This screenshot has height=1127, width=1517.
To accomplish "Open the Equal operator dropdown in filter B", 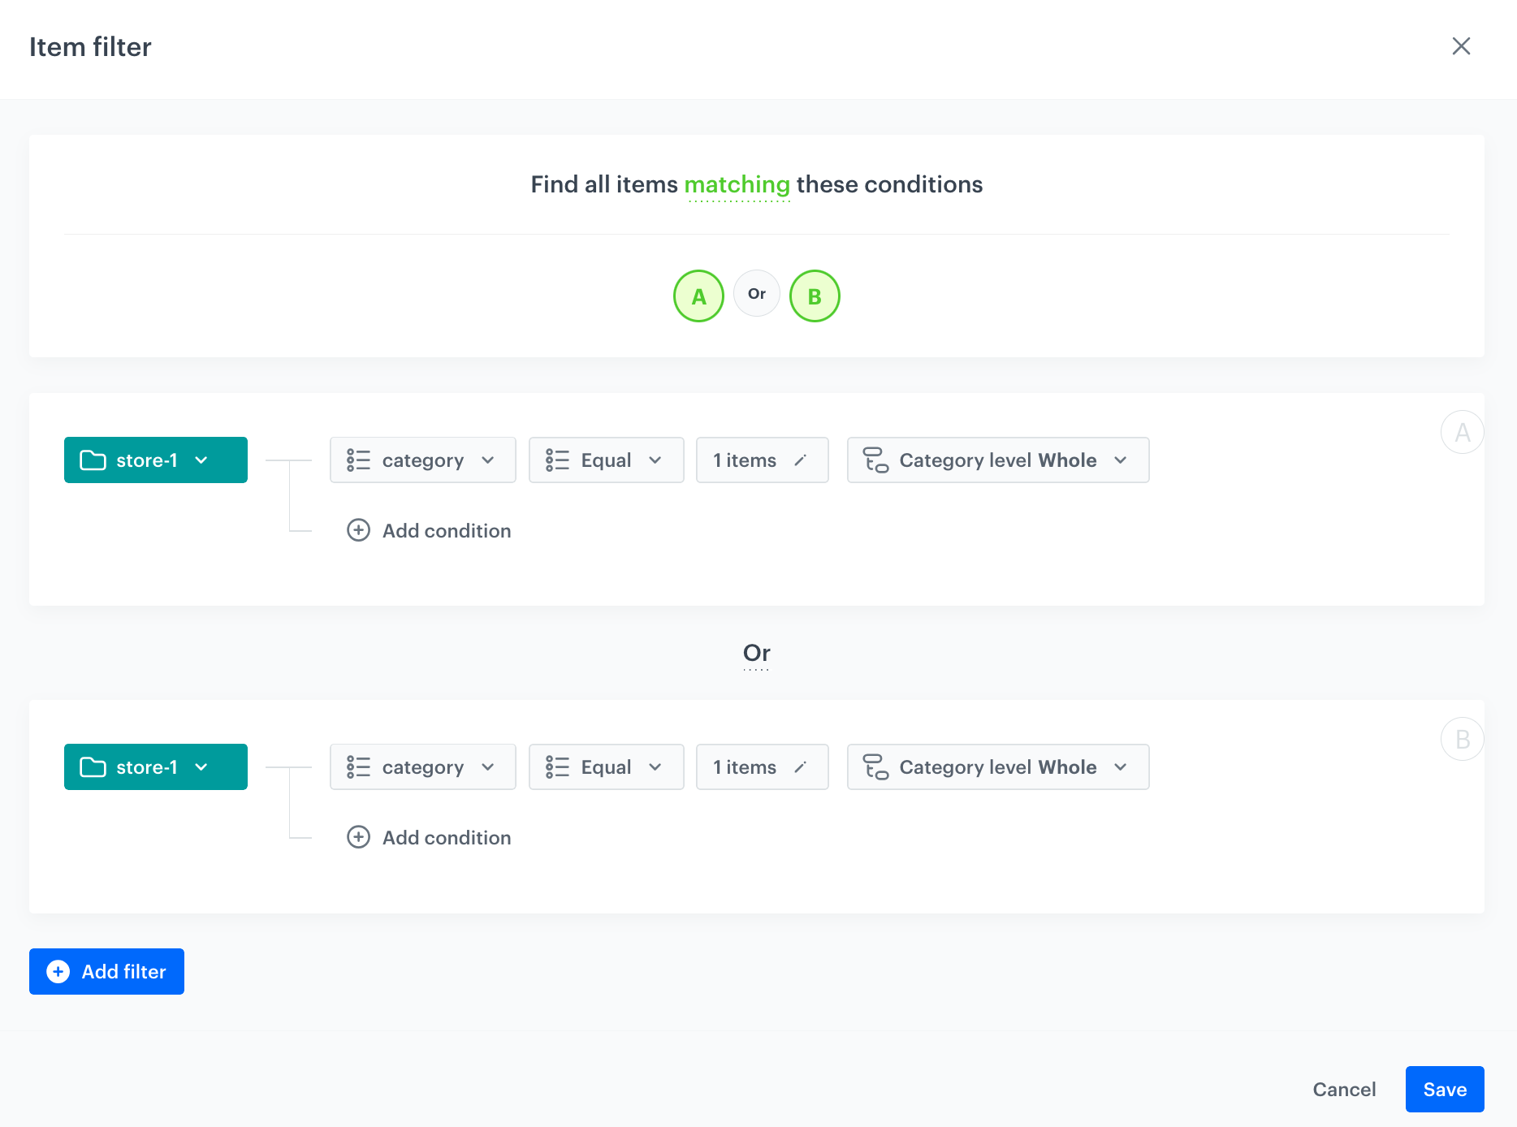I will pos(656,766).
